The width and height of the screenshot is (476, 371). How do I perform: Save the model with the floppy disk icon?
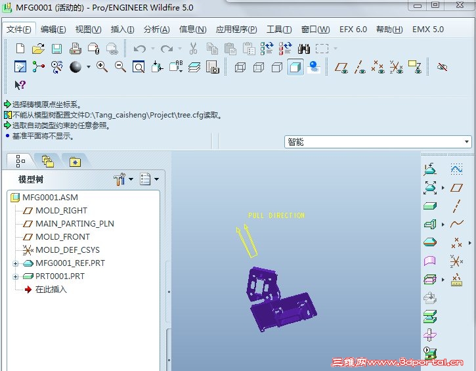pyautogui.click(x=56, y=49)
